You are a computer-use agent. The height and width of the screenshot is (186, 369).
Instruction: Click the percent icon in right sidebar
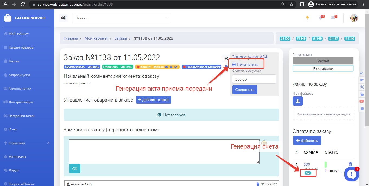pyautogui.click(x=361, y=87)
